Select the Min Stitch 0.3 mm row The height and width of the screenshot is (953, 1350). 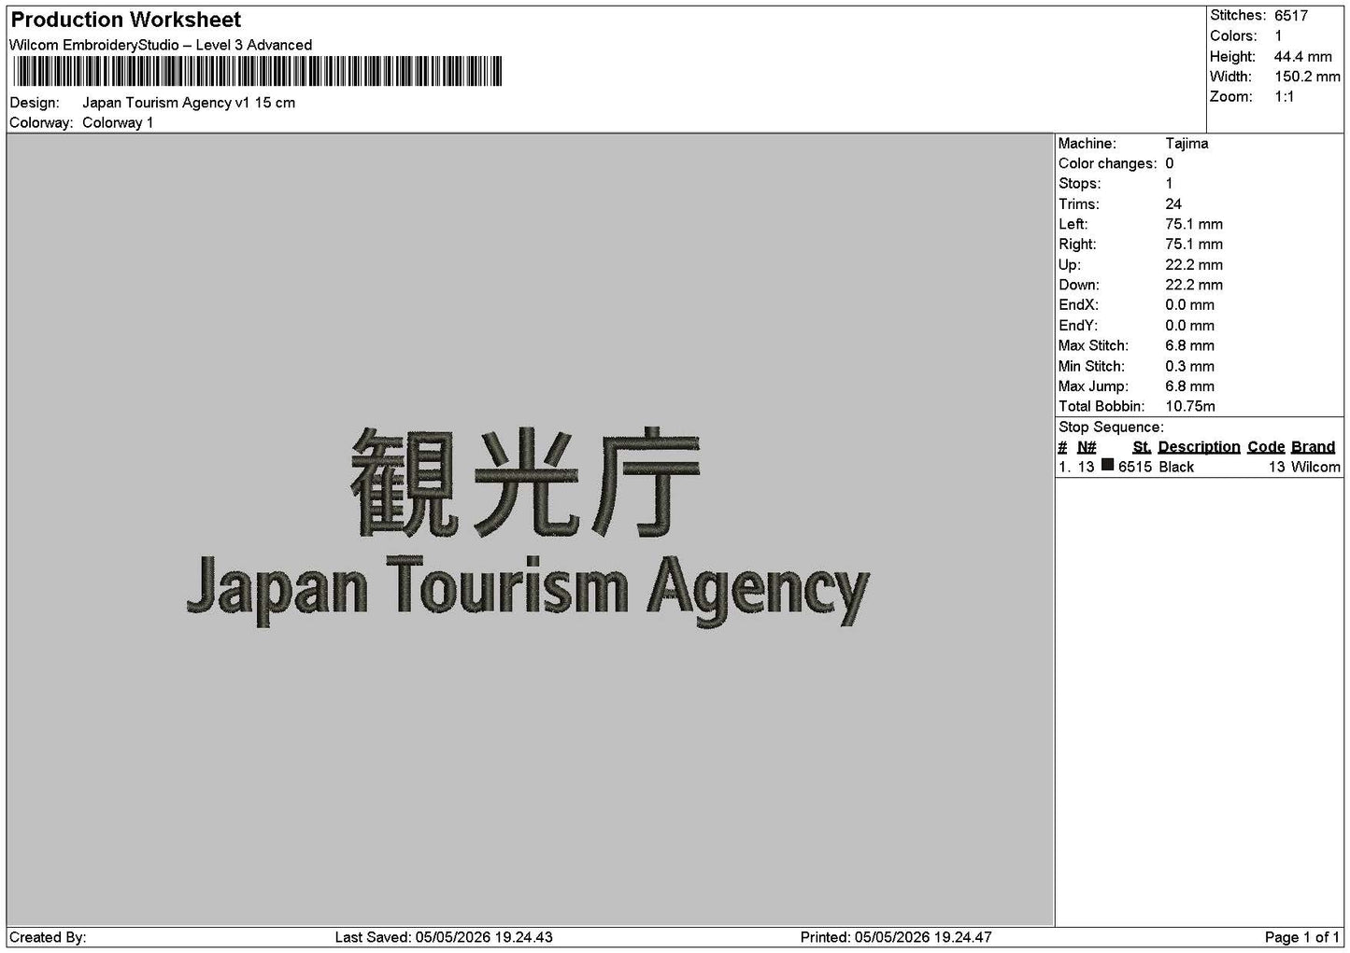click(x=1136, y=367)
